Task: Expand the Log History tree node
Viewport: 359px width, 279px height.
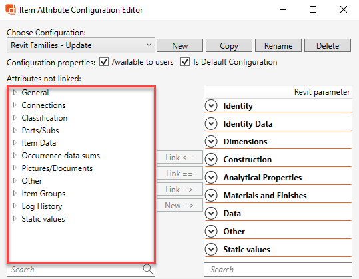Action: [15, 206]
